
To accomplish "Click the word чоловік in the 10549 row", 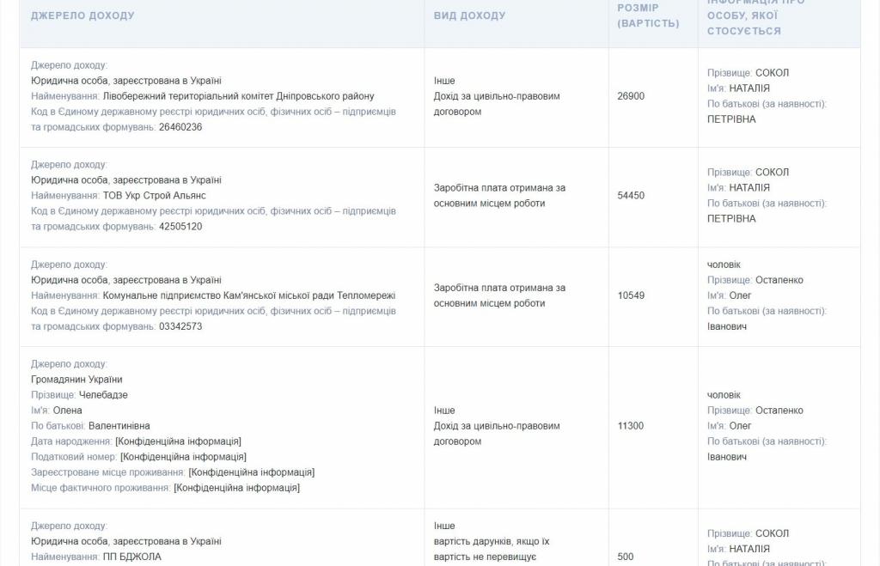I will pyautogui.click(x=724, y=265).
